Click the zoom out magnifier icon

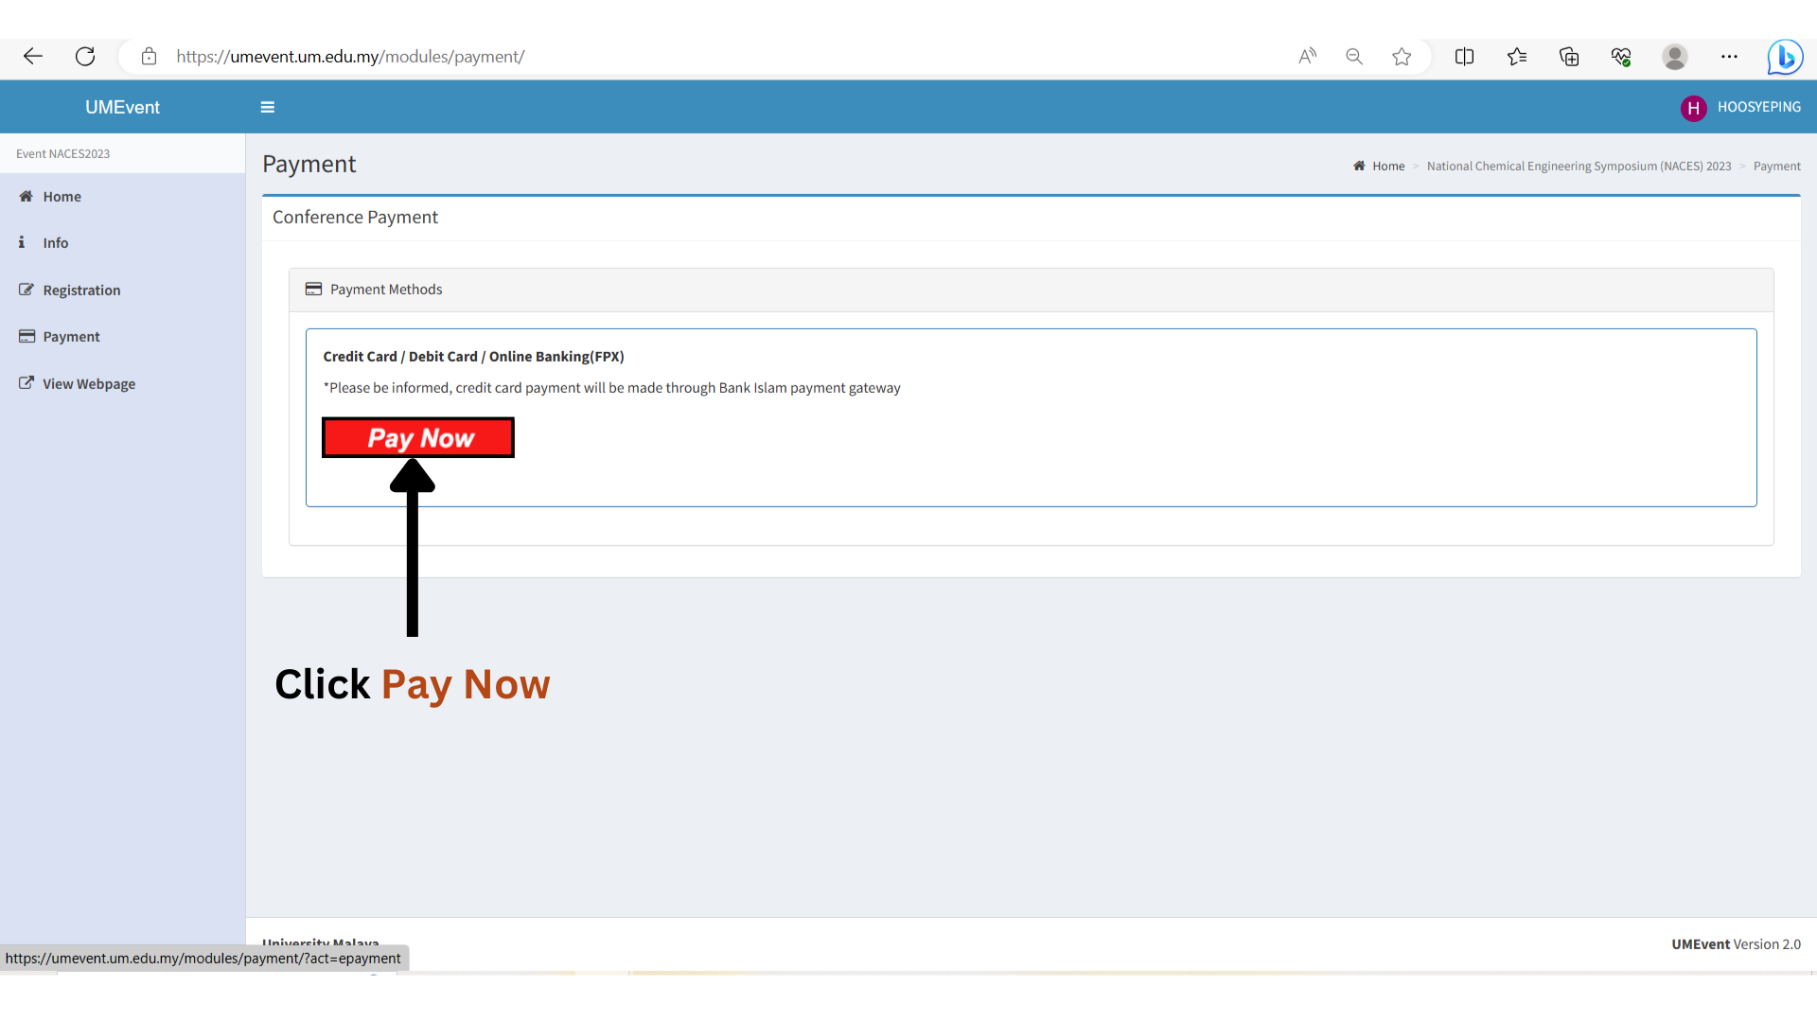click(x=1354, y=57)
